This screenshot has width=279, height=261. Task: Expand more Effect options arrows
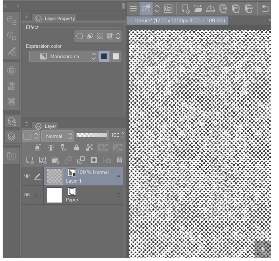(x=118, y=36)
